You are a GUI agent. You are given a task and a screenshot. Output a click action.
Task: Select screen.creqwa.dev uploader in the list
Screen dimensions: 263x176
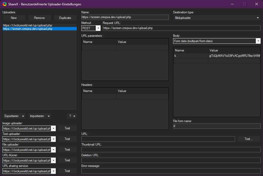pos(28,29)
